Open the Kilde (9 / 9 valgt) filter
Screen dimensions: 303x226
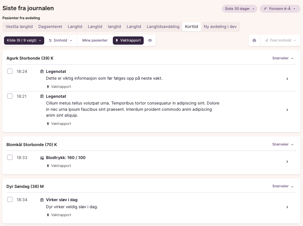(24, 40)
